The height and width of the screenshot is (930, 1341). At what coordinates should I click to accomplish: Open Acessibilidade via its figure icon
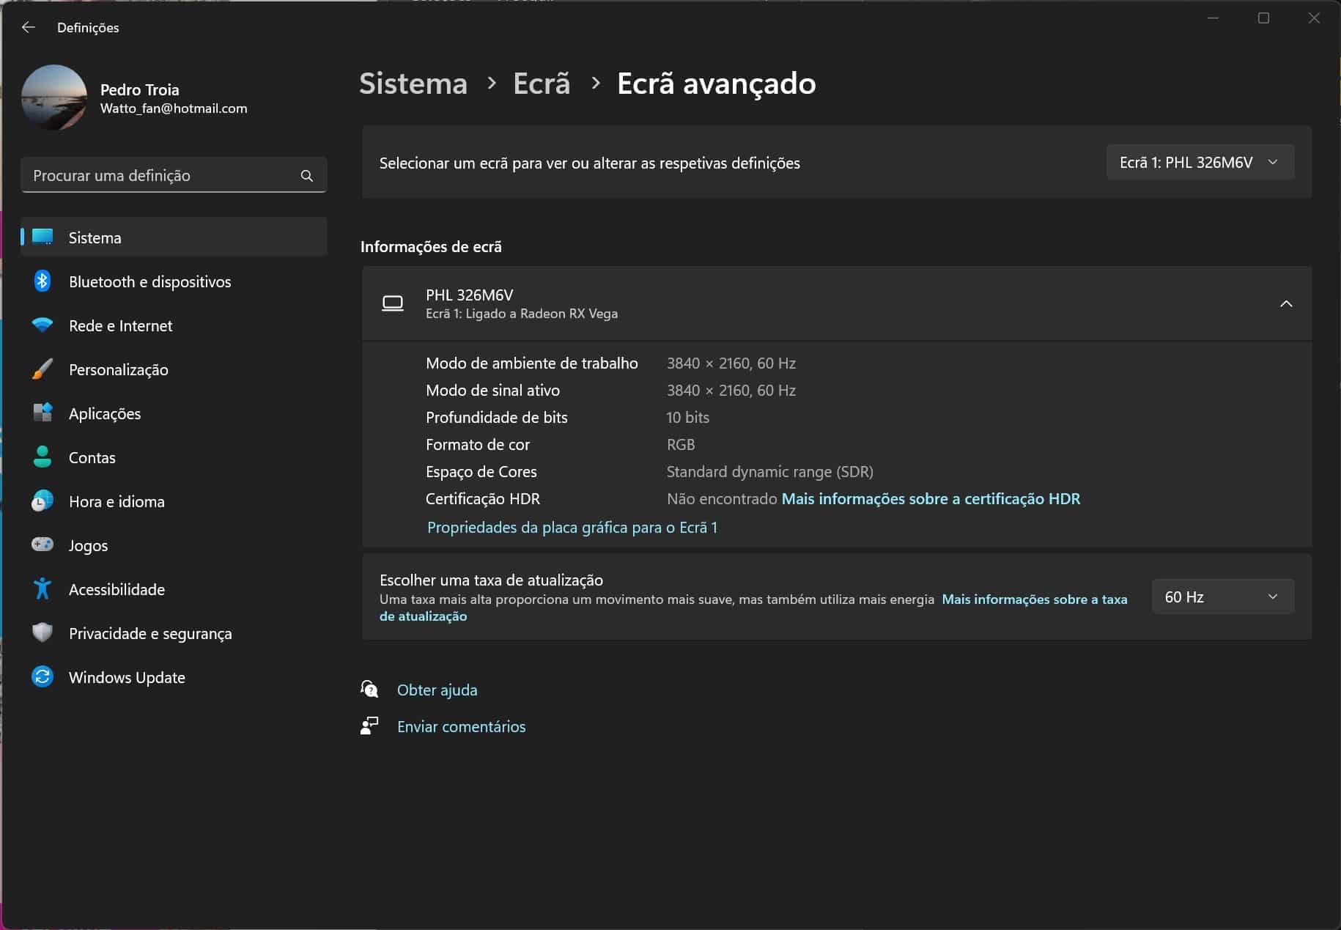(43, 589)
